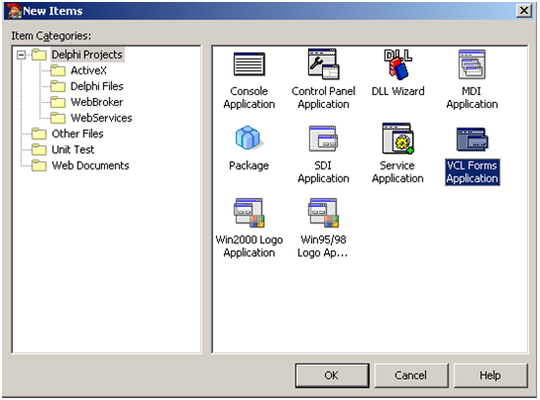Choose the Win2000 Logo Application icon
The image size is (540, 400).
[249, 213]
